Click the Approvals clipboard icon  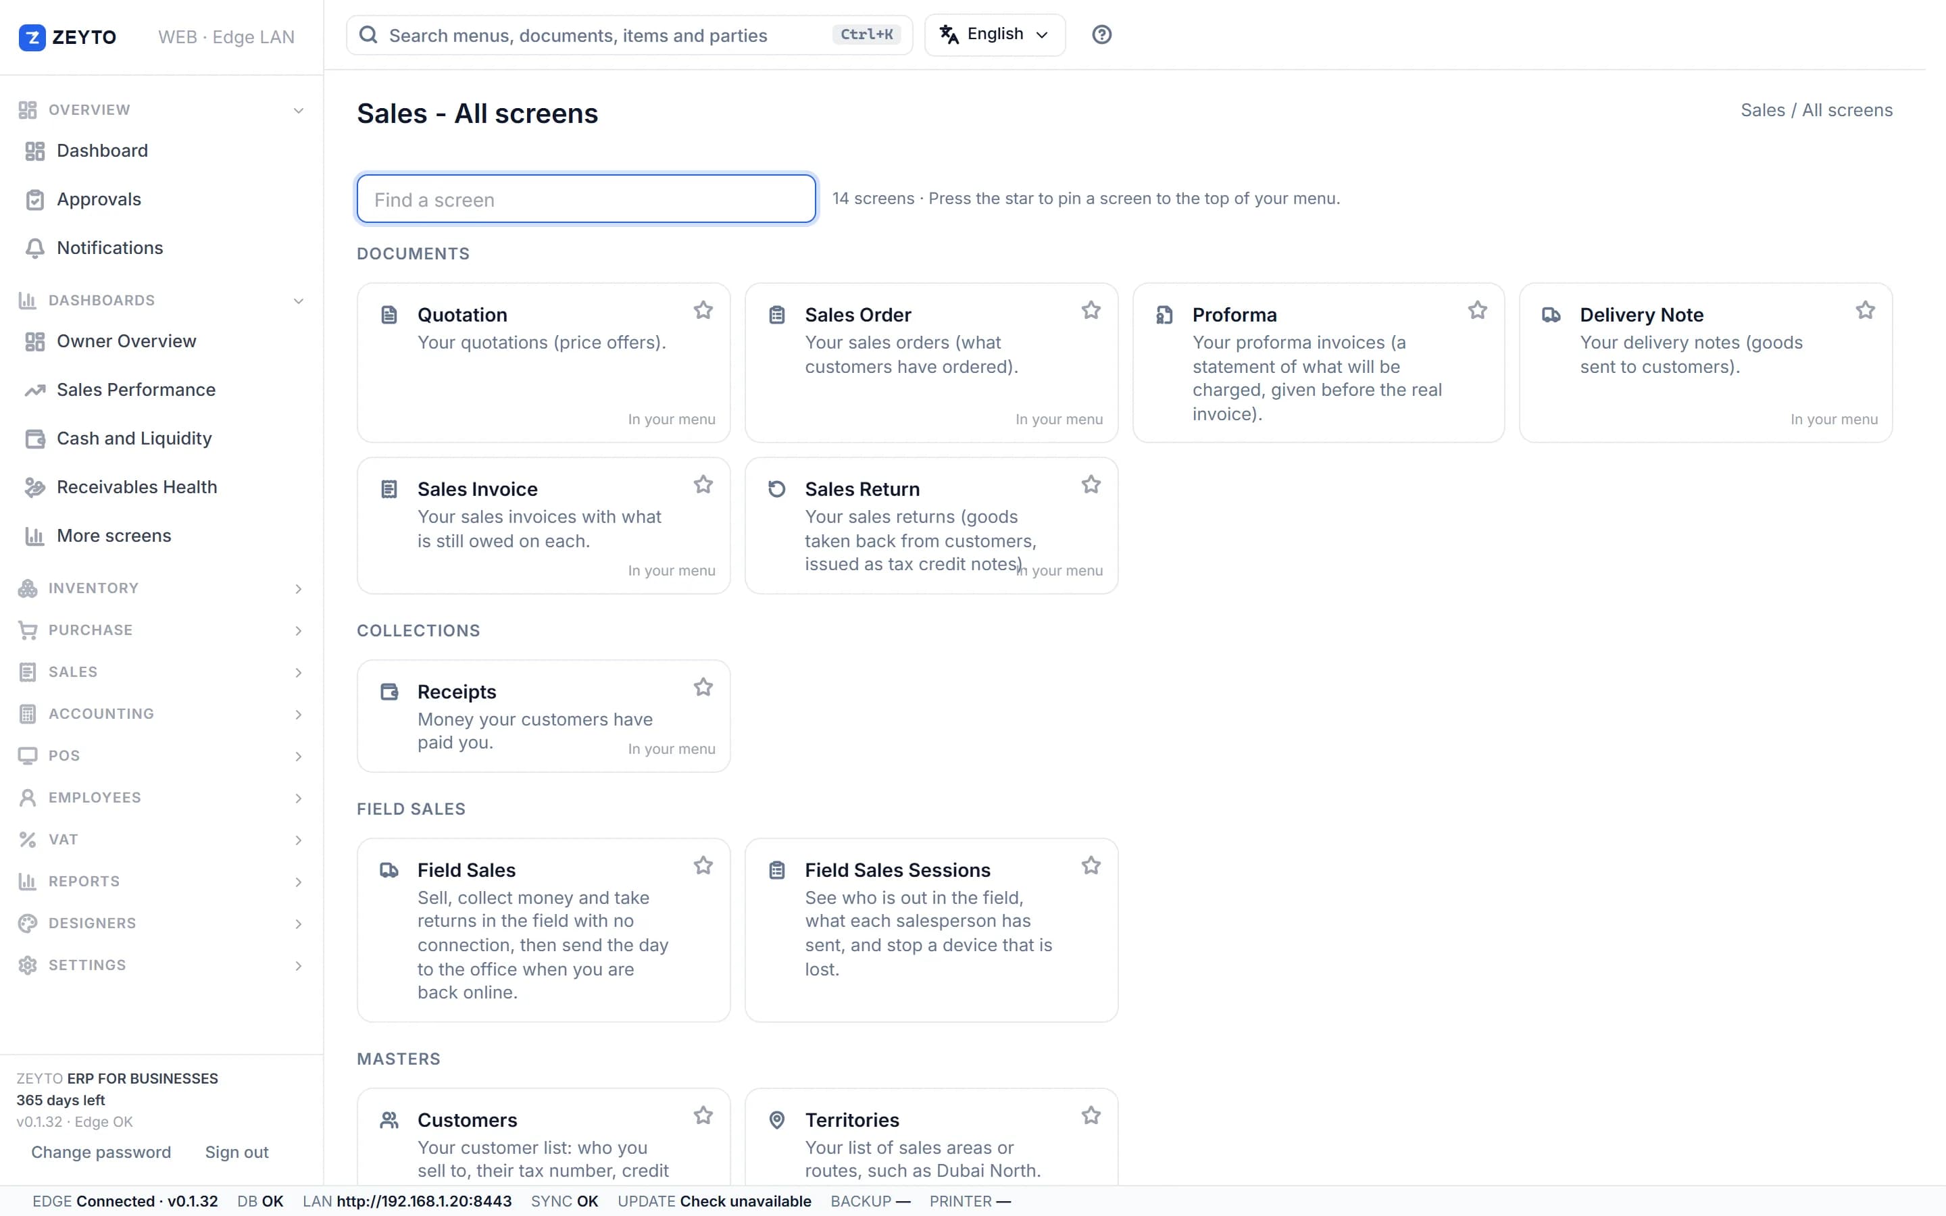34,199
